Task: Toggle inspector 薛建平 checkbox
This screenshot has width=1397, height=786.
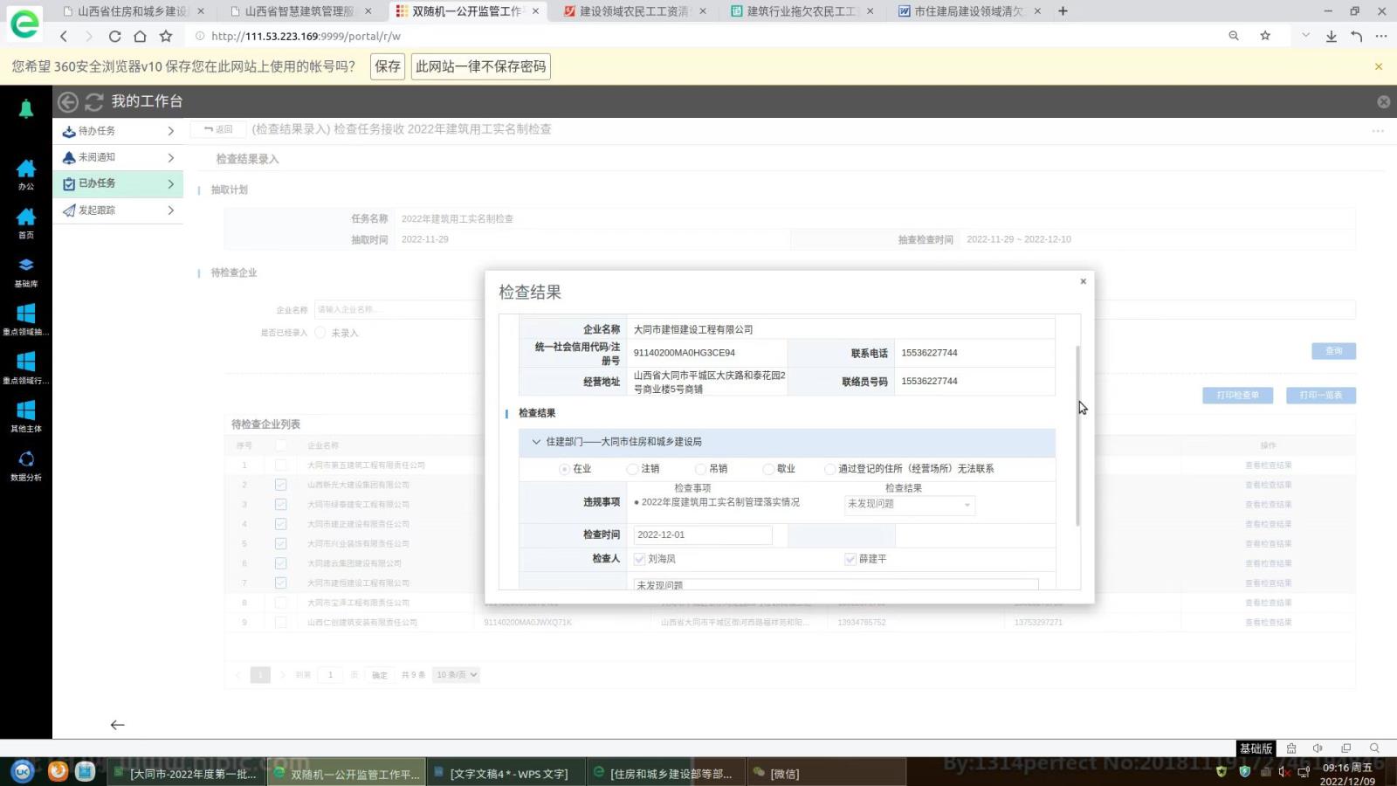Action: point(850,559)
